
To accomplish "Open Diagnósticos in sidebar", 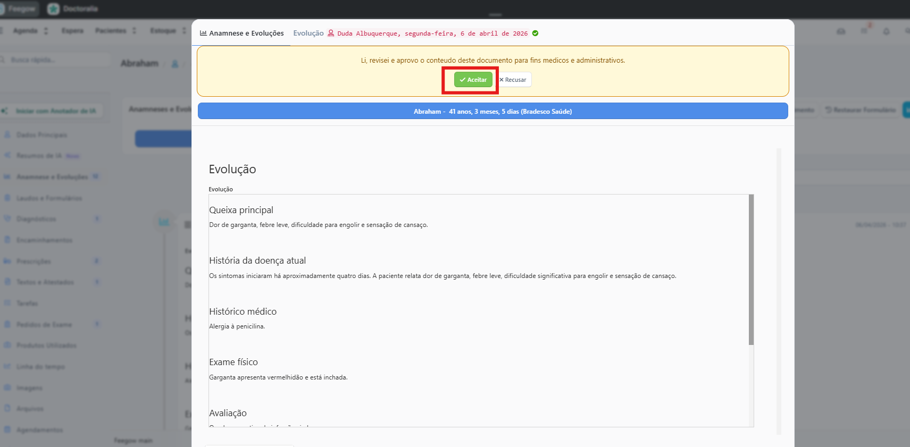I will point(36,219).
